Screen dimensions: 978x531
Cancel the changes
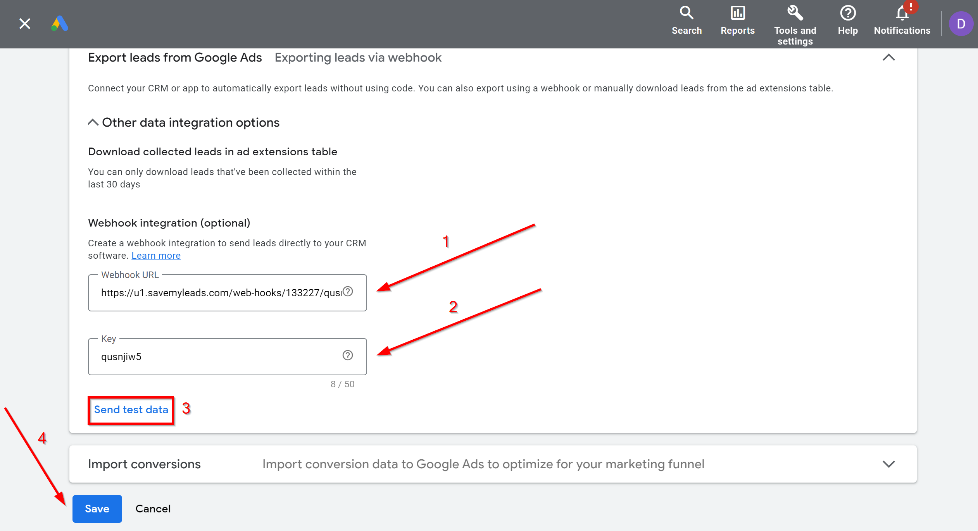[153, 509]
